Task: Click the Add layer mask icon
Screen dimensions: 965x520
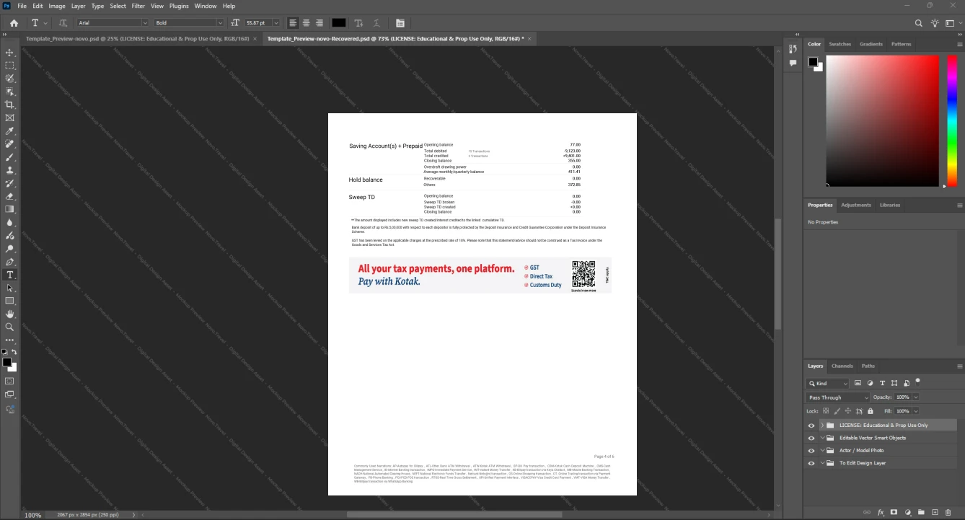Action: (894, 512)
